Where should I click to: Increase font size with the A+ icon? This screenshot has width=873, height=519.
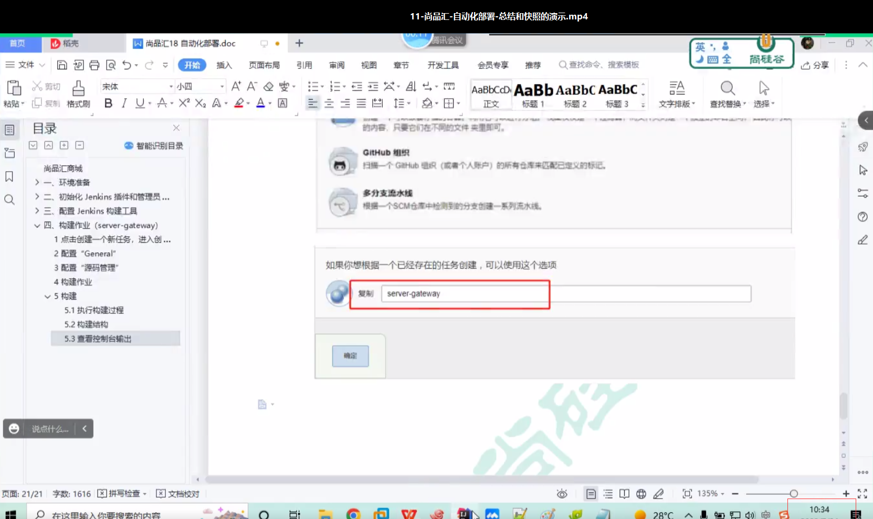(x=236, y=87)
